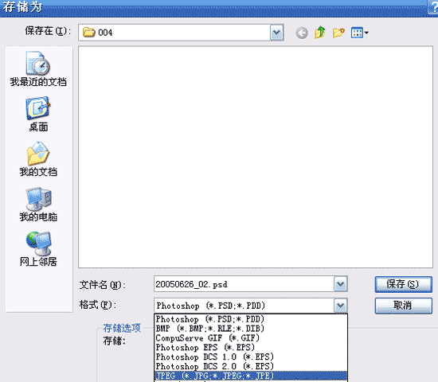Create a new folder
This screenshot has width=438, height=382.
[x=338, y=33]
